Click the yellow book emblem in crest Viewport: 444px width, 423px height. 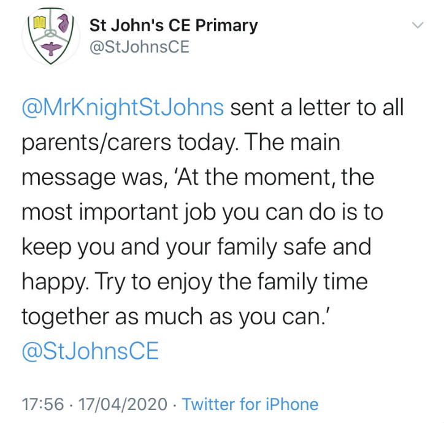[40, 23]
